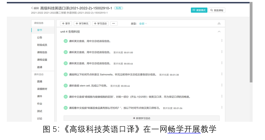Switch to 课堂模式
The width and height of the screenshot is (265, 140).
(199, 10)
